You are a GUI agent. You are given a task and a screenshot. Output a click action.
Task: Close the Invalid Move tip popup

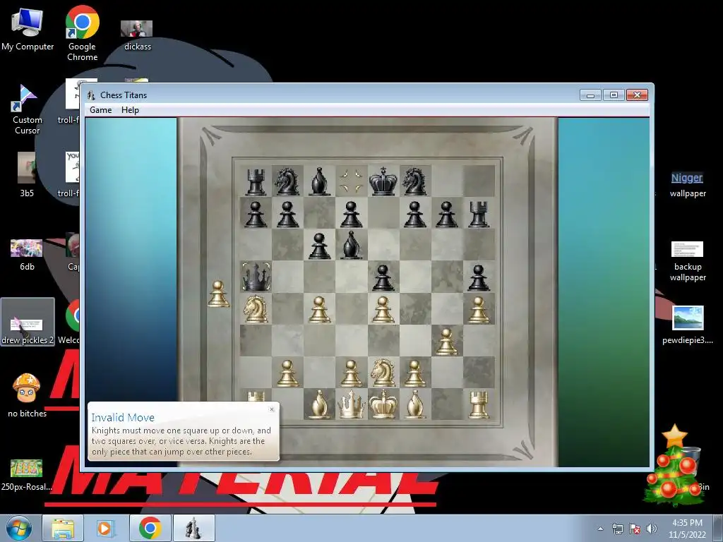[x=272, y=409]
